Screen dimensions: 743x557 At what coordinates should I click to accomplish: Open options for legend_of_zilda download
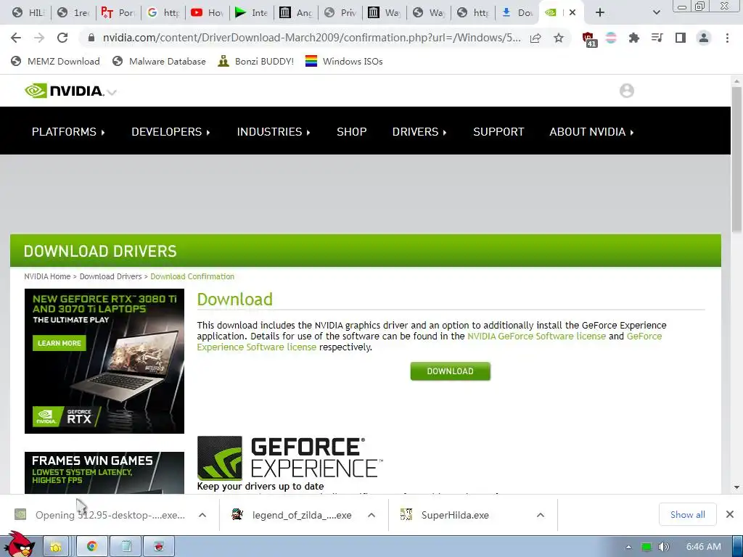(371, 515)
